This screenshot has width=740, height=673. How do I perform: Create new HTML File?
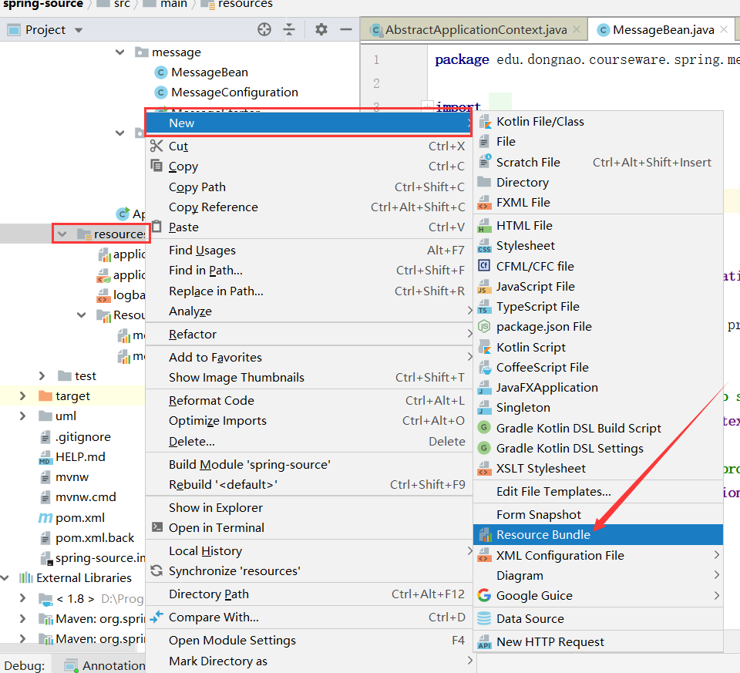[x=598, y=226]
